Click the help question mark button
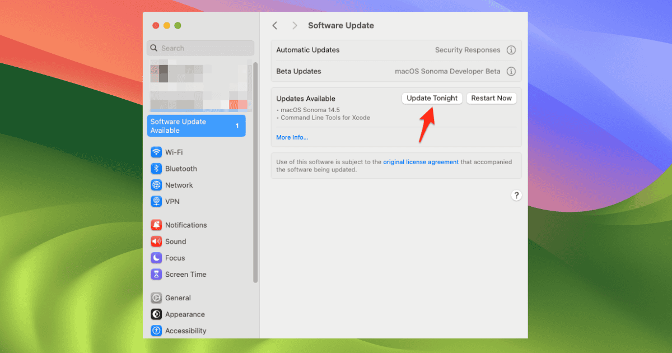This screenshot has width=672, height=353. [x=516, y=196]
